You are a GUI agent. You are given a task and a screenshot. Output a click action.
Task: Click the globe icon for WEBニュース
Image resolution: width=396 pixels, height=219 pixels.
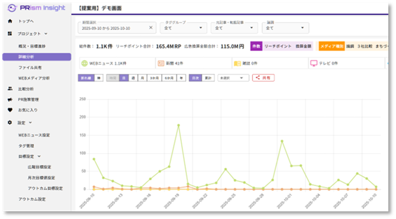pyautogui.click(x=85, y=63)
